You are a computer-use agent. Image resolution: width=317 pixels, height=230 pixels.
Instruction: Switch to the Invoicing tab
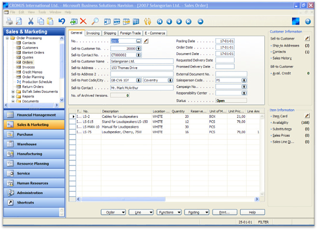pos(93,33)
